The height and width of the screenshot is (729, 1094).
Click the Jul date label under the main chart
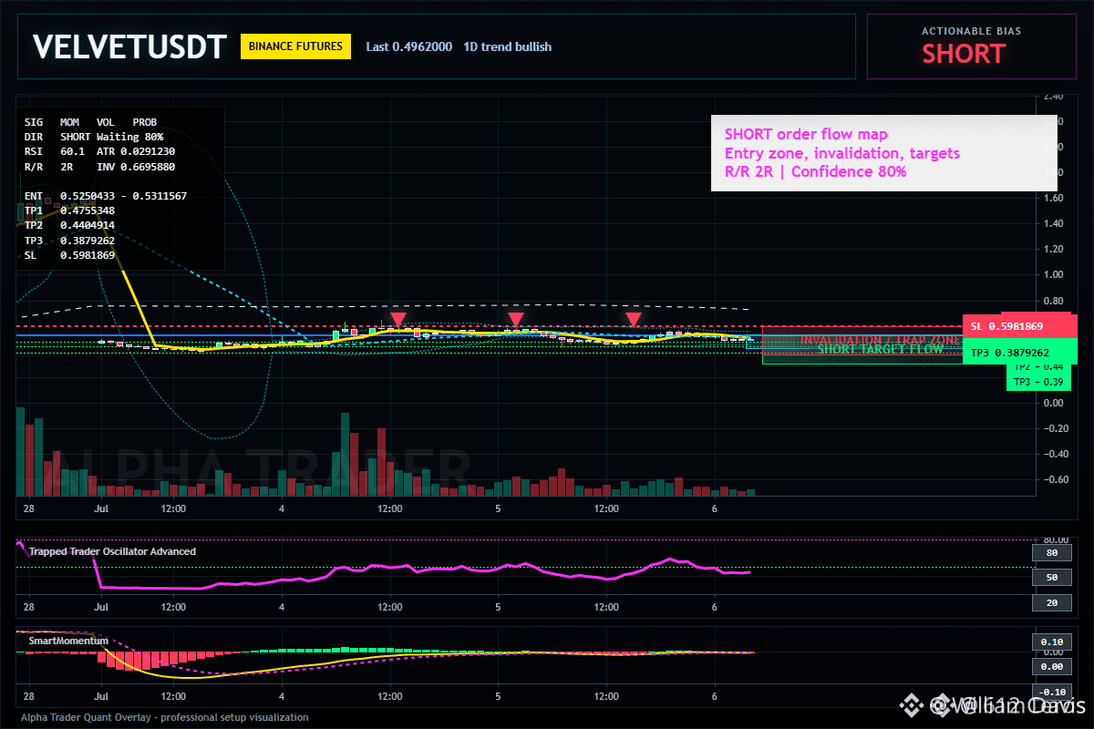100,508
